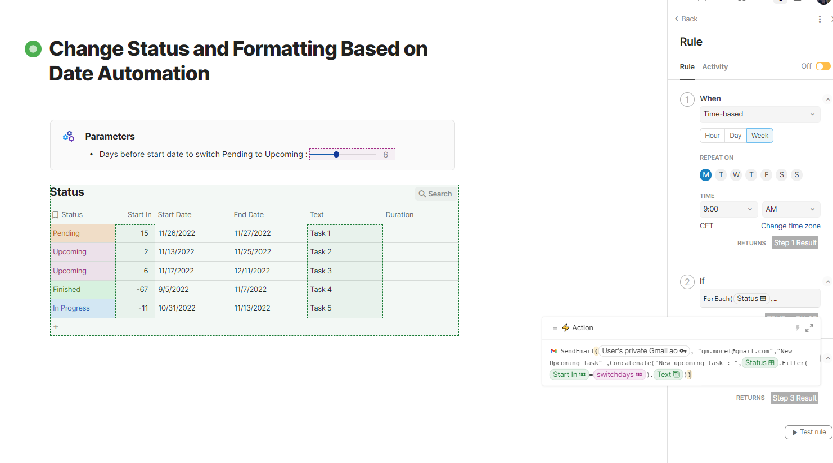Enable Wednesday in Repeat On days
Screen dimensions: 833x463
736,175
